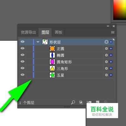Image resolution: width=126 pixels, height=126 pixels.
Task: Click blue selection square of 椭圆
Action: tap(111, 55)
